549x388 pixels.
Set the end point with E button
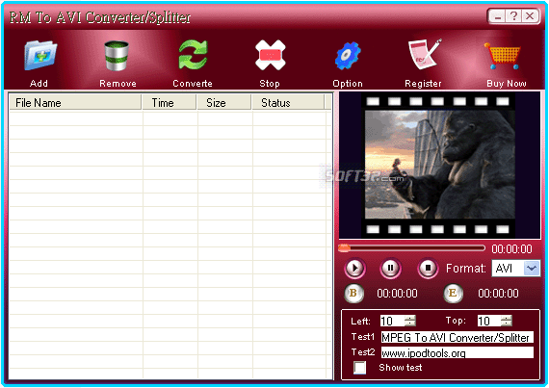[453, 294]
